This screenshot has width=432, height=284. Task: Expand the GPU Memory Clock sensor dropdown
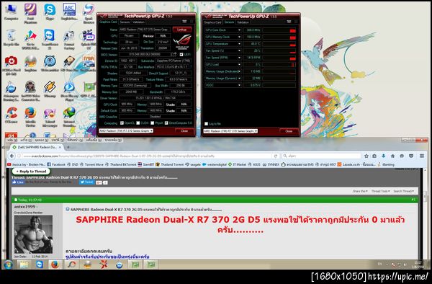pos(239,37)
